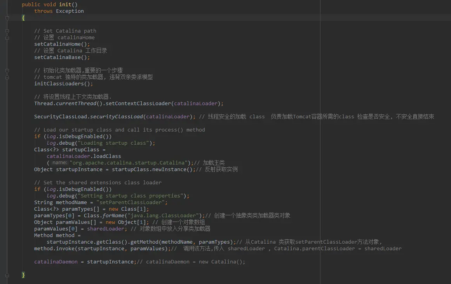Image resolution: width=451 pixels, height=284 pixels.
Task: Click "org.apache.catalina.startup.Catalina" string
Action: 129,163
